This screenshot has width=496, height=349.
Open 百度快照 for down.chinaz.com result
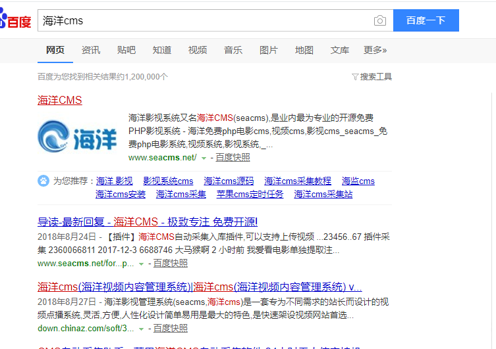tap(171, 329)
